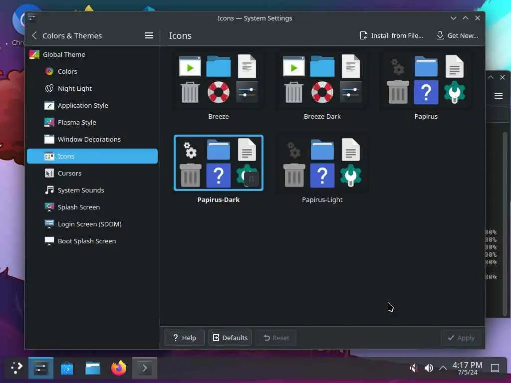Viewport: 511px width, 383px height.
Task: Click the Plasma Style icon
Action: pyautogui.click(x=49, y=122)
